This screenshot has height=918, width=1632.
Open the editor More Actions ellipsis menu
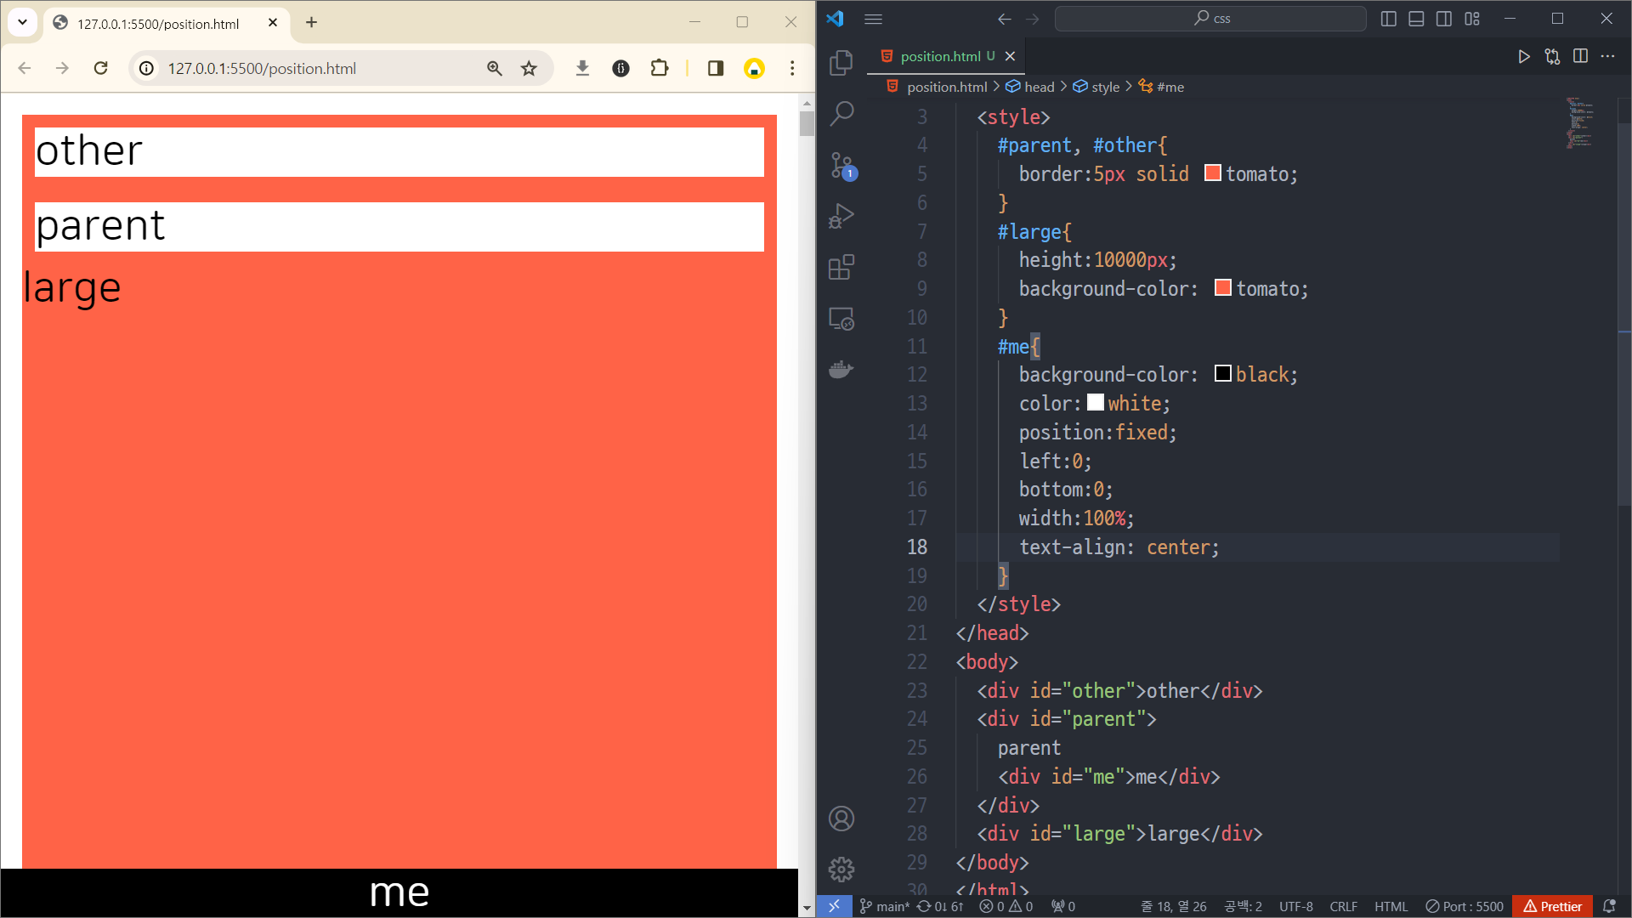pos(1607,56)
